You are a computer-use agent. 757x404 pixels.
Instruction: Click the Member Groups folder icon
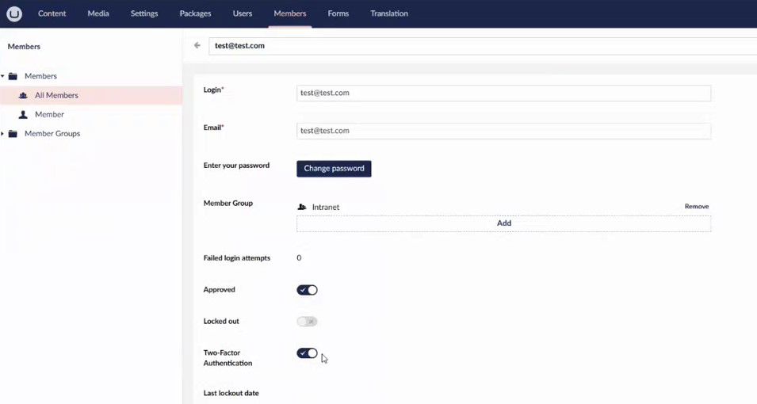13,134
